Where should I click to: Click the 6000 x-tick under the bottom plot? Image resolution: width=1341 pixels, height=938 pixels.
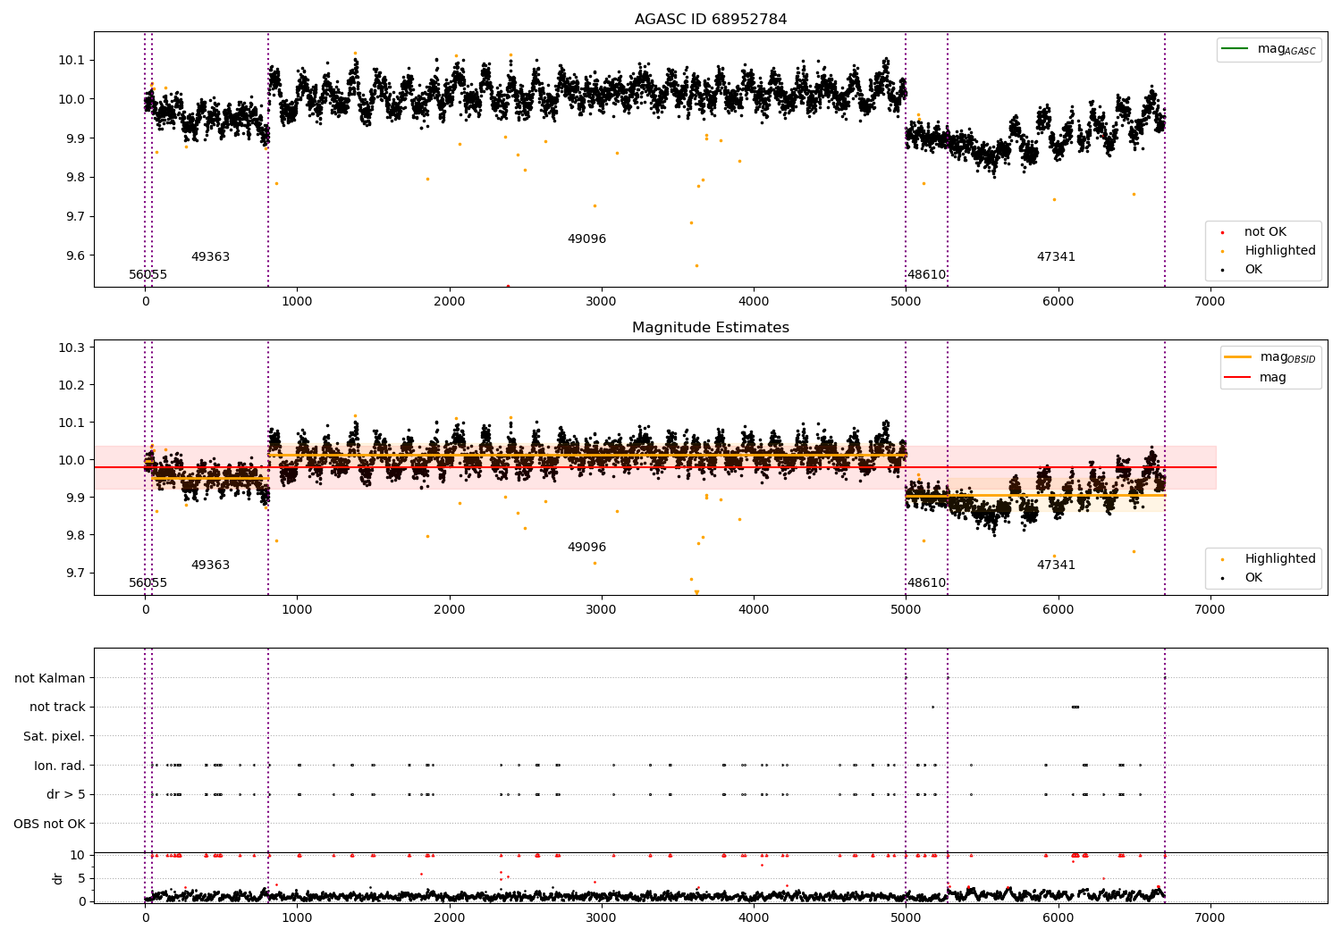[x=1058, y=918]
